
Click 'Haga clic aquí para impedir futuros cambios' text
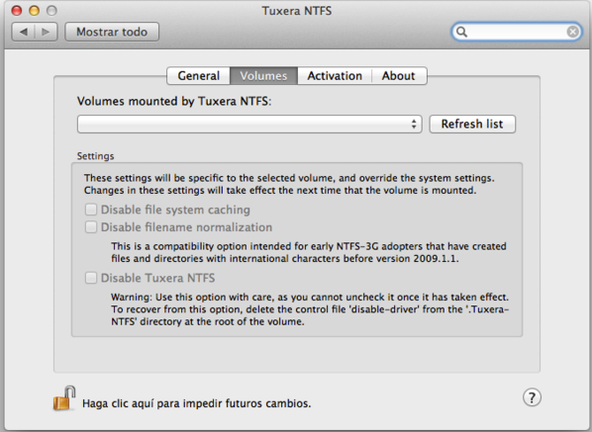coord(196,403)
